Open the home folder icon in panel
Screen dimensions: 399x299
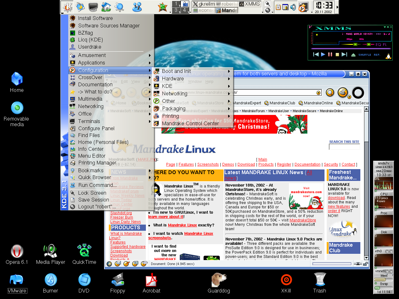(x=106, y=7)
